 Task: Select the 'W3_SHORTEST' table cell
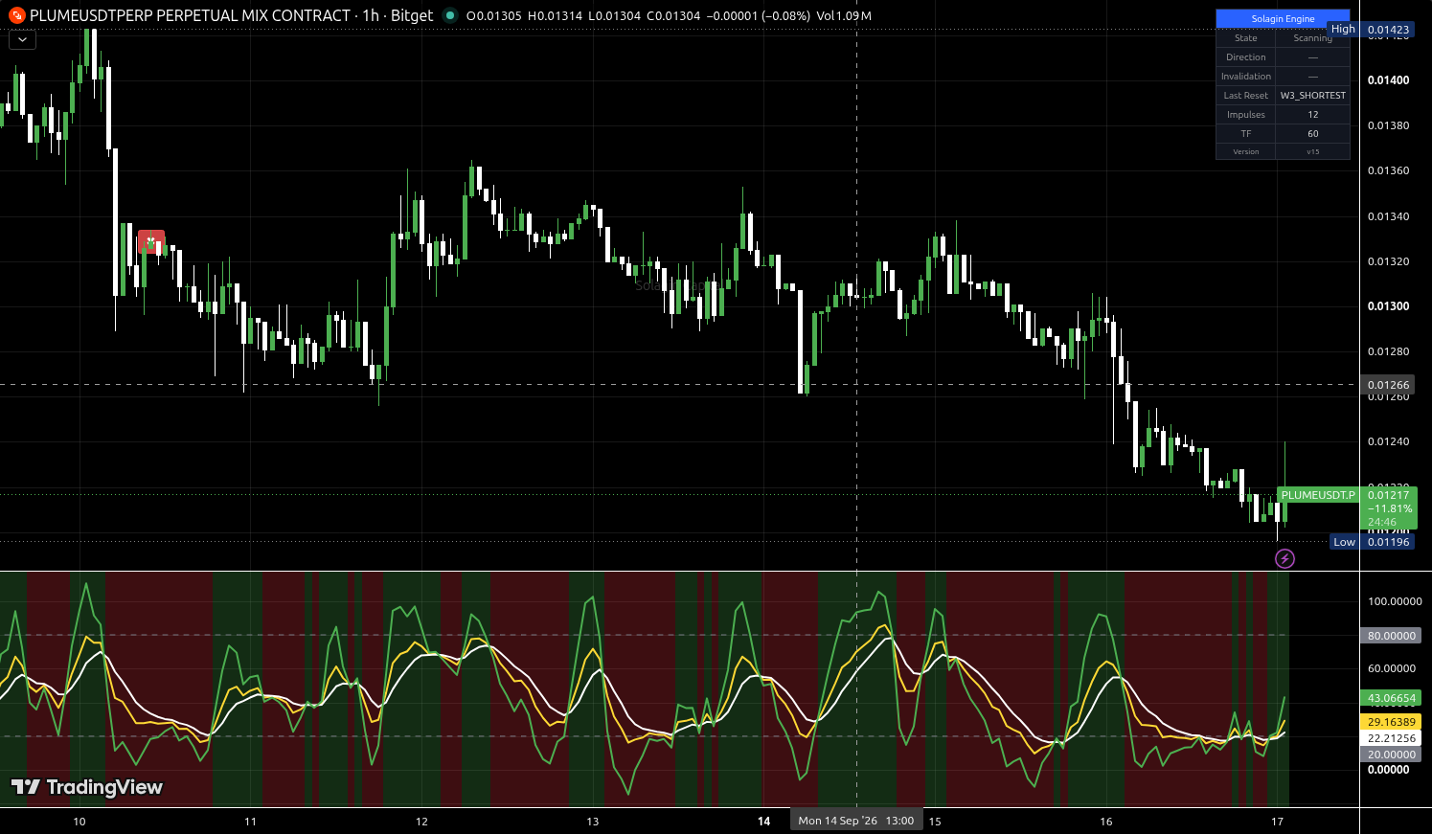(1312, 95)
